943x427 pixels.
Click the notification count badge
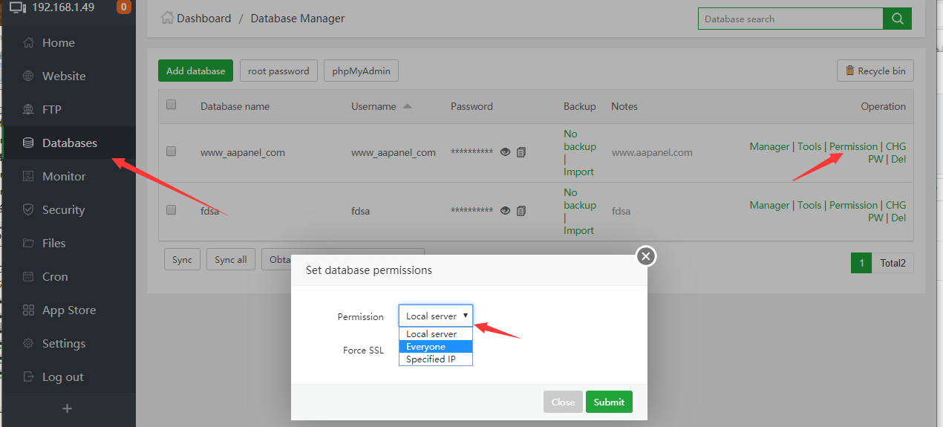point(124,7)
